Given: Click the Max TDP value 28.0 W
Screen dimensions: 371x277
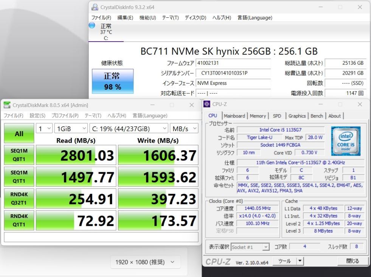Looking at the screenshot, I should tap(315, 137).
